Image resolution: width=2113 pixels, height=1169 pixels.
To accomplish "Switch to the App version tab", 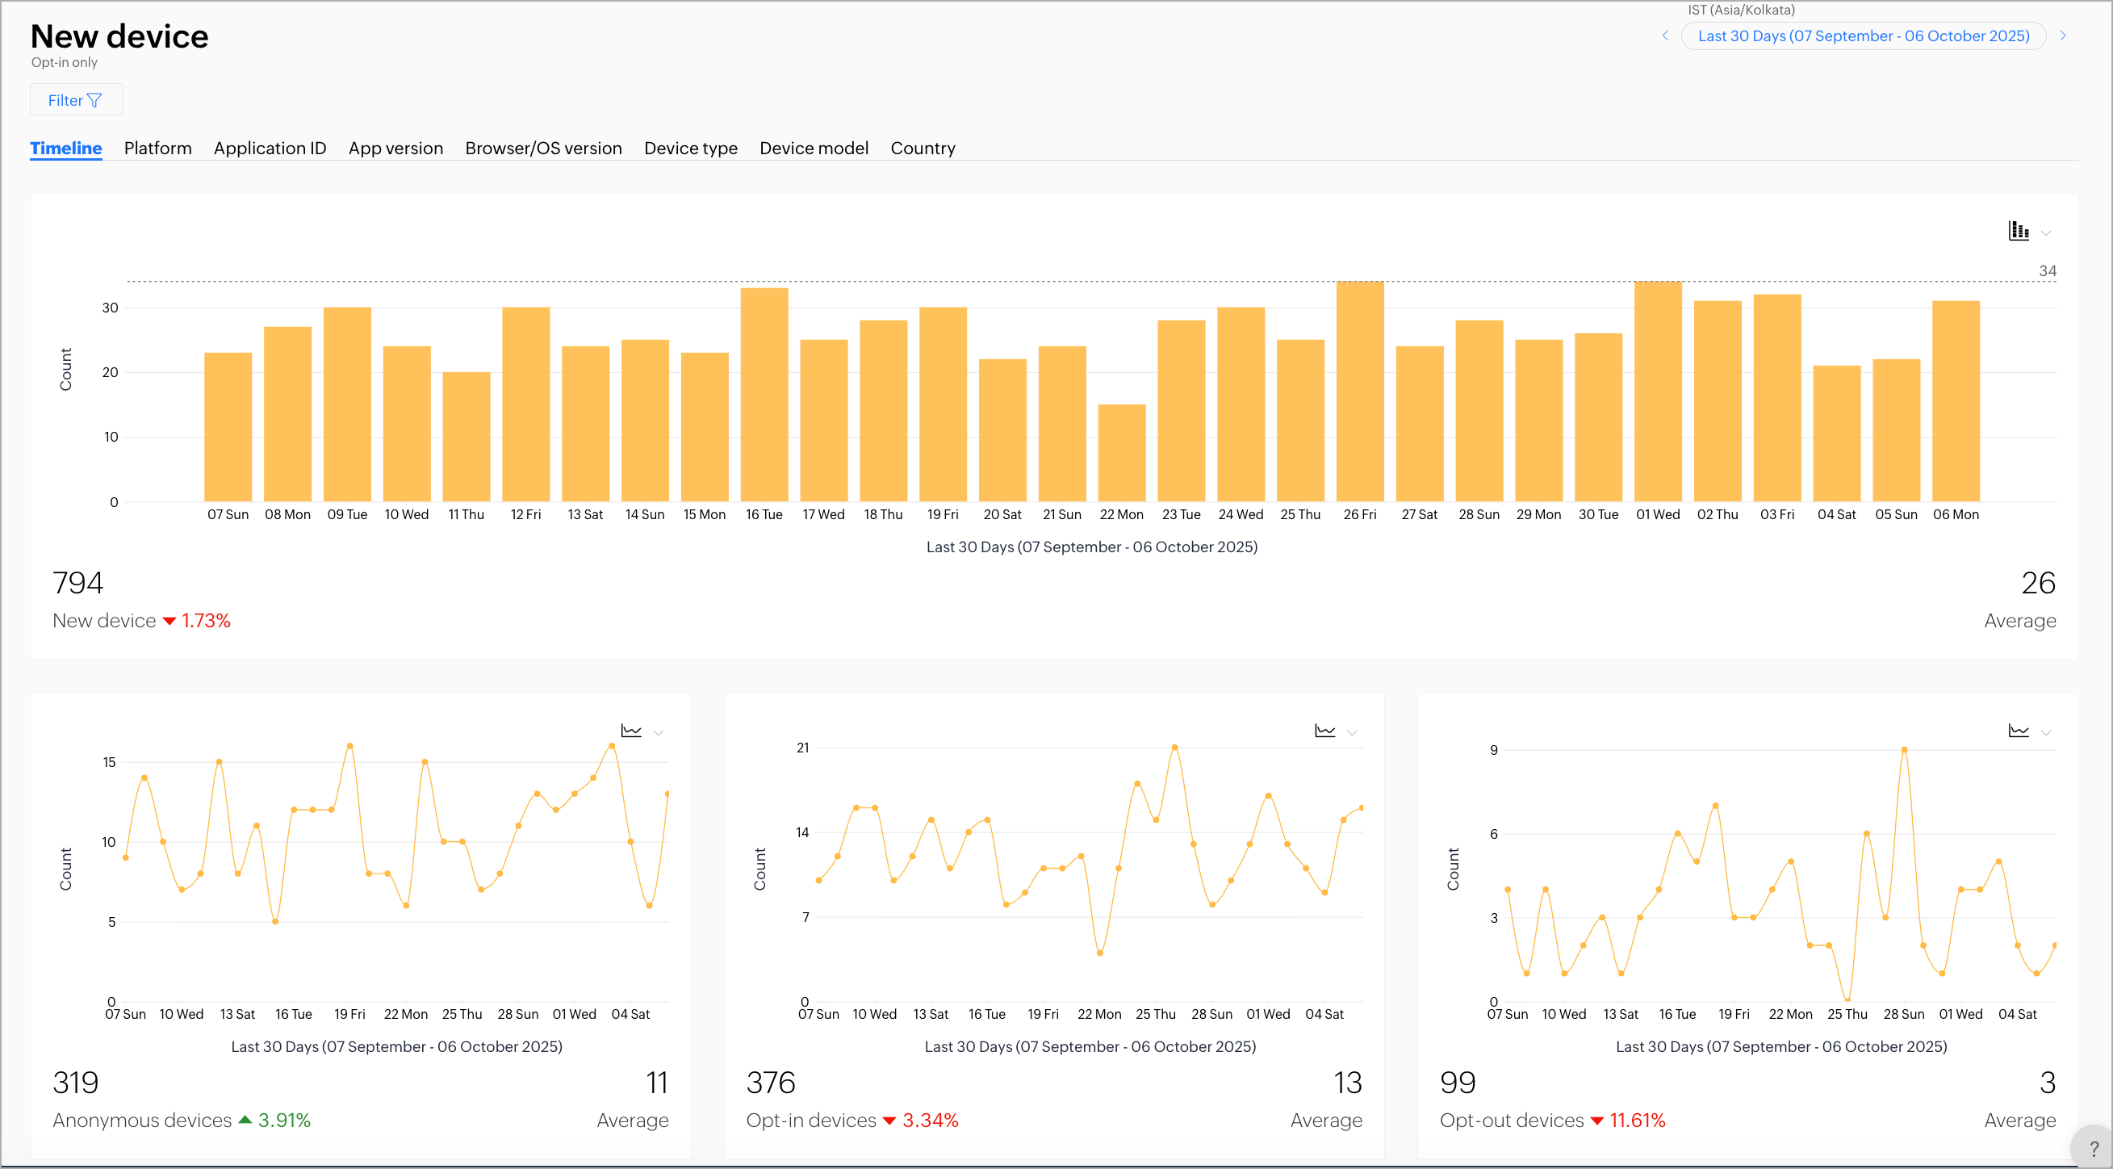I will pos(395,149).
